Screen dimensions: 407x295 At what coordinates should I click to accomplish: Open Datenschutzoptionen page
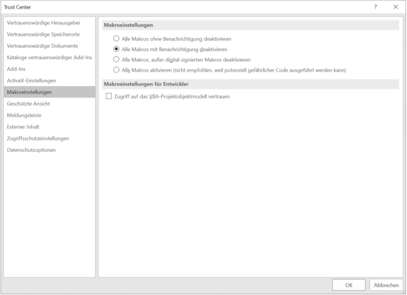point(31,150)
